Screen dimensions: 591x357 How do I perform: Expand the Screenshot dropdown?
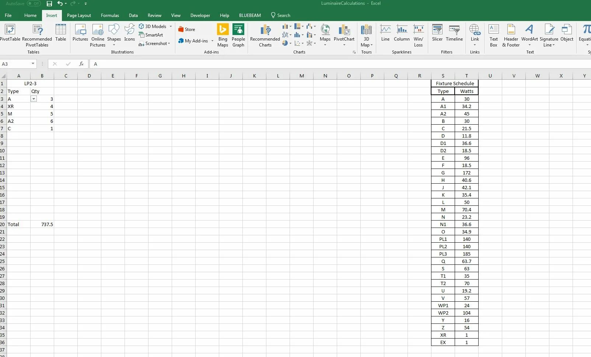[x=169, y=44]
